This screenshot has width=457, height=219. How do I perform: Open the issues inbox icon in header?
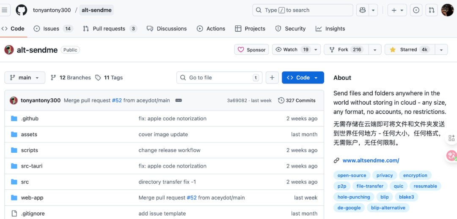pos(416,10)
